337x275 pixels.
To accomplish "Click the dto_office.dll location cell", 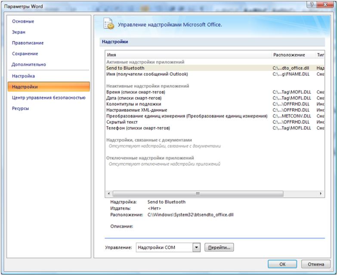I will [291, 68].
